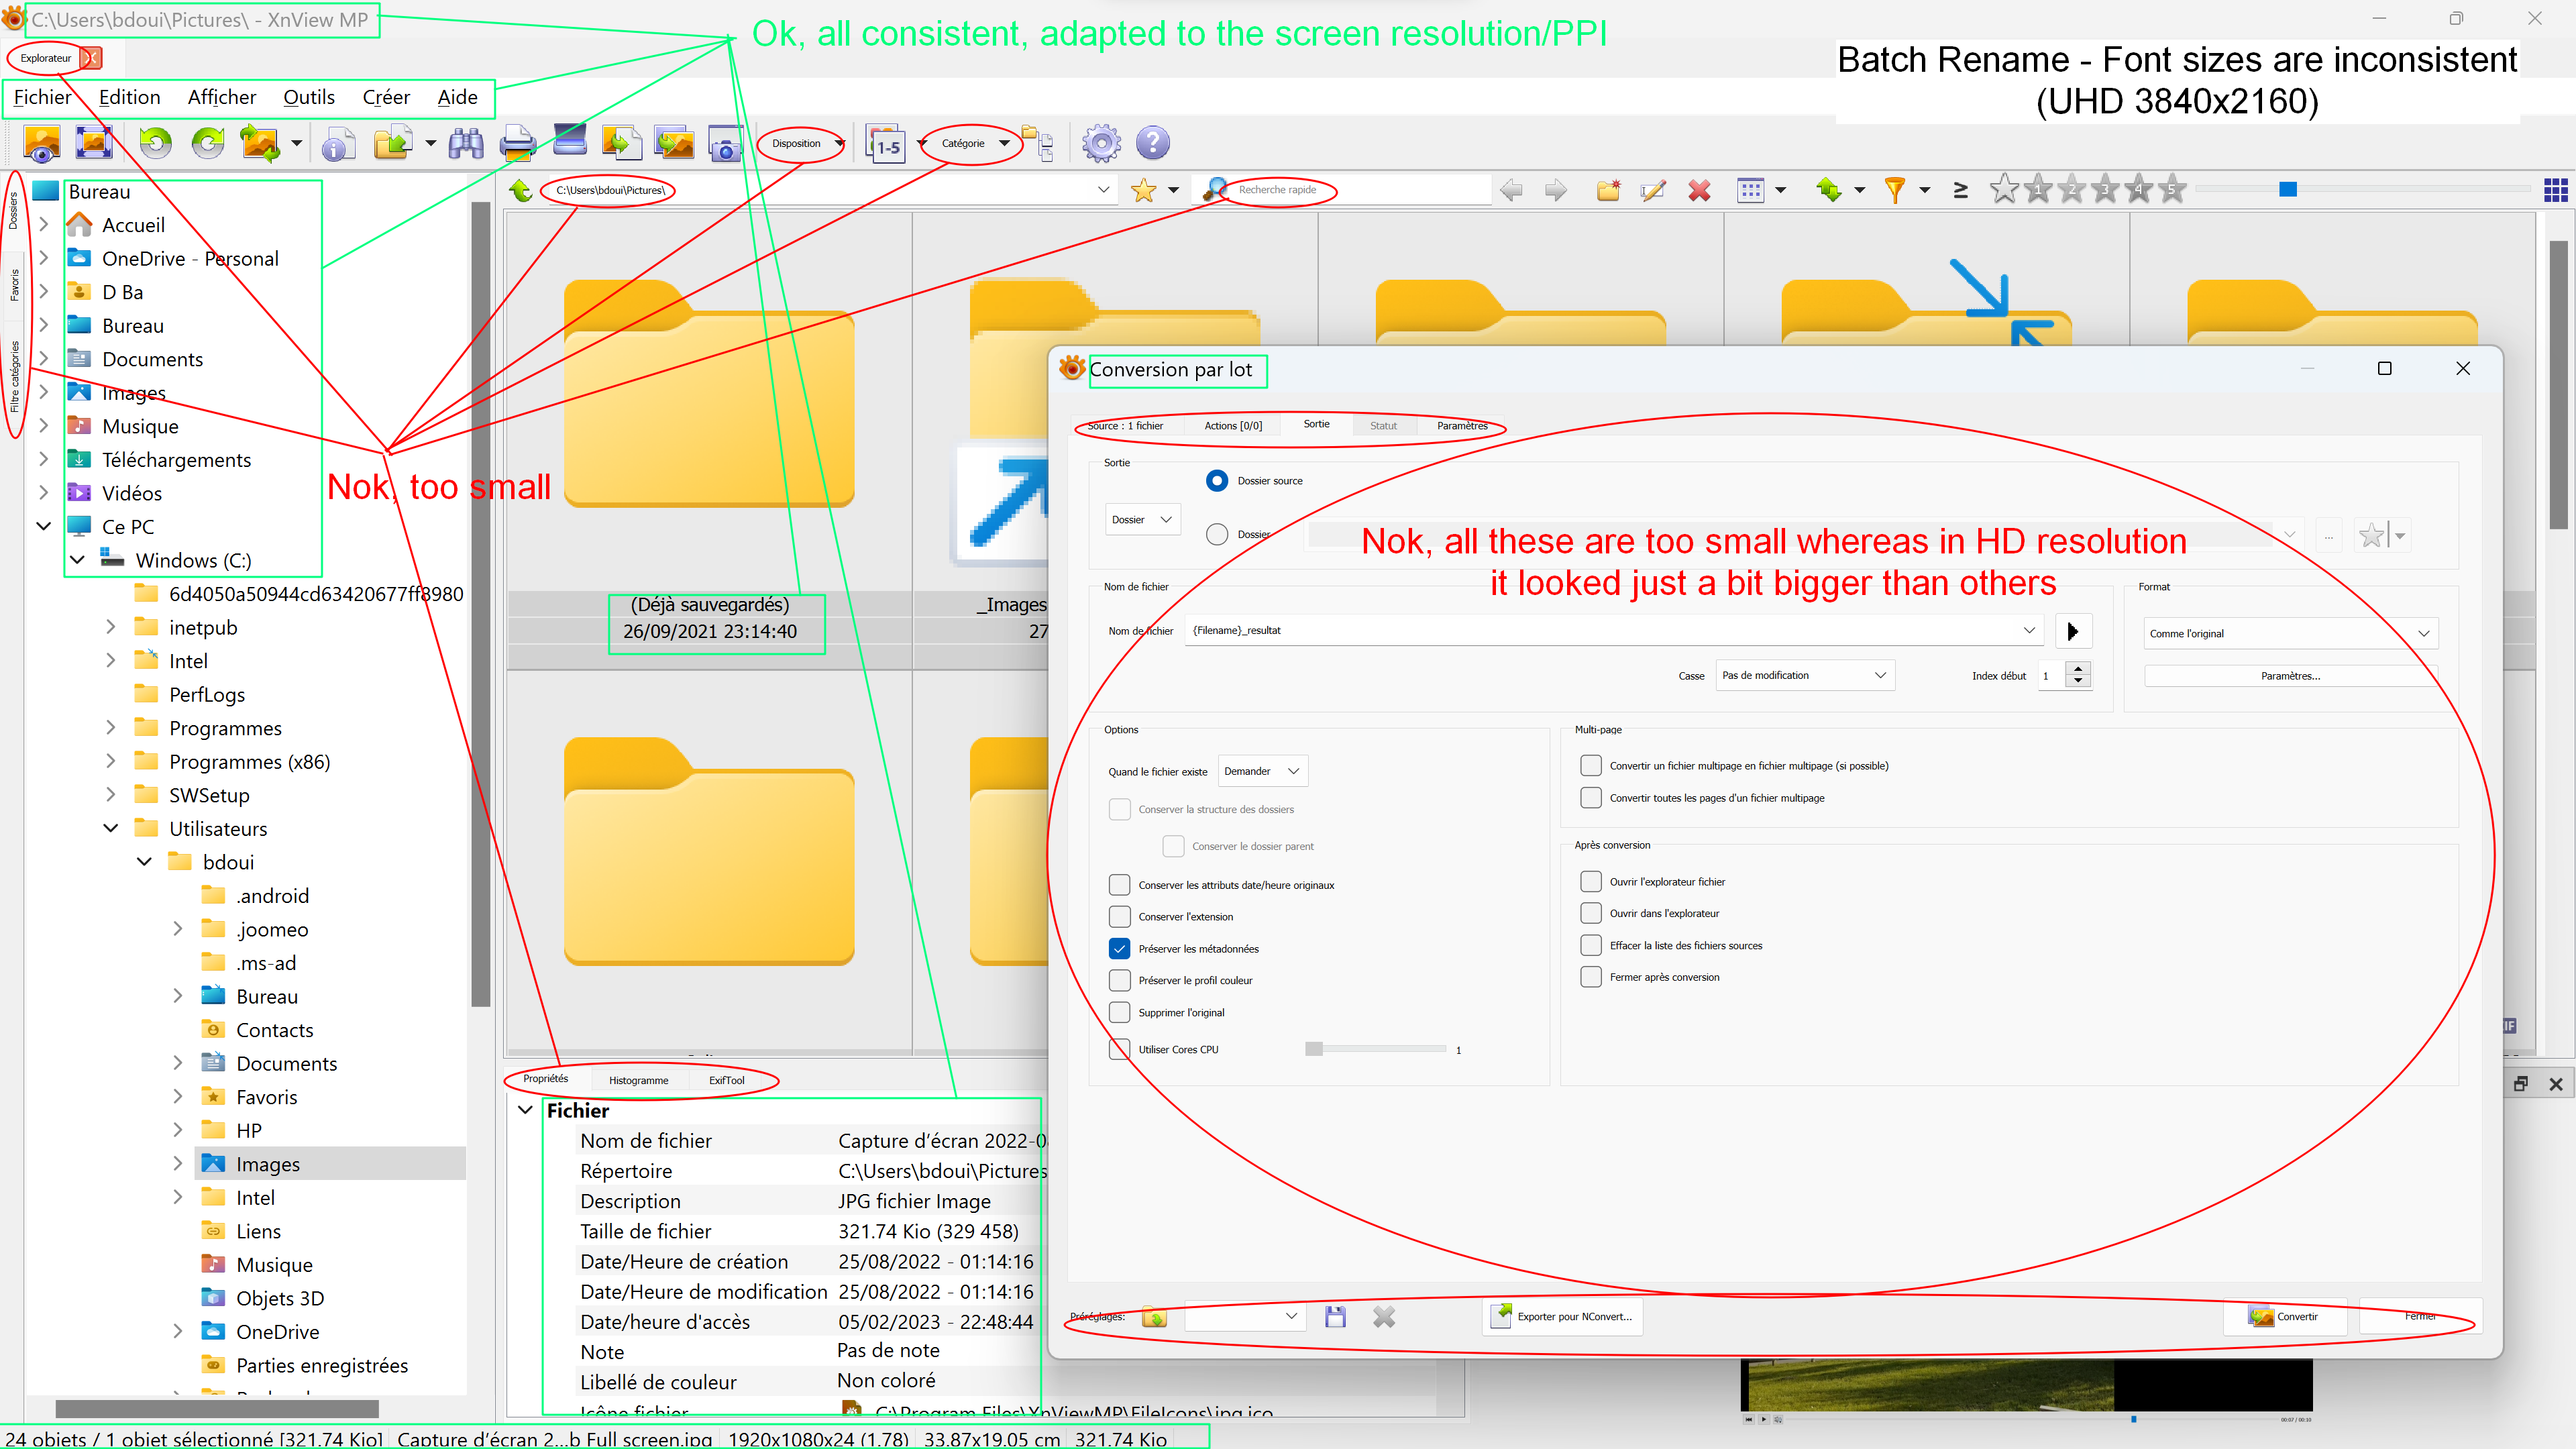This screenshot has width=2576, height=1449.
Task: Click the rotate left green arrow icon
Action: coord(155,144)
